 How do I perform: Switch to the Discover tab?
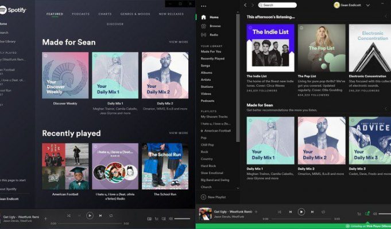click(x=115, y=24)
